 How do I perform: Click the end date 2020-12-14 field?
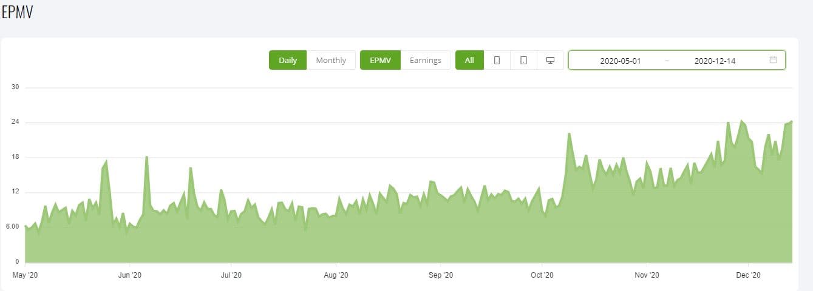click(715, 61)
